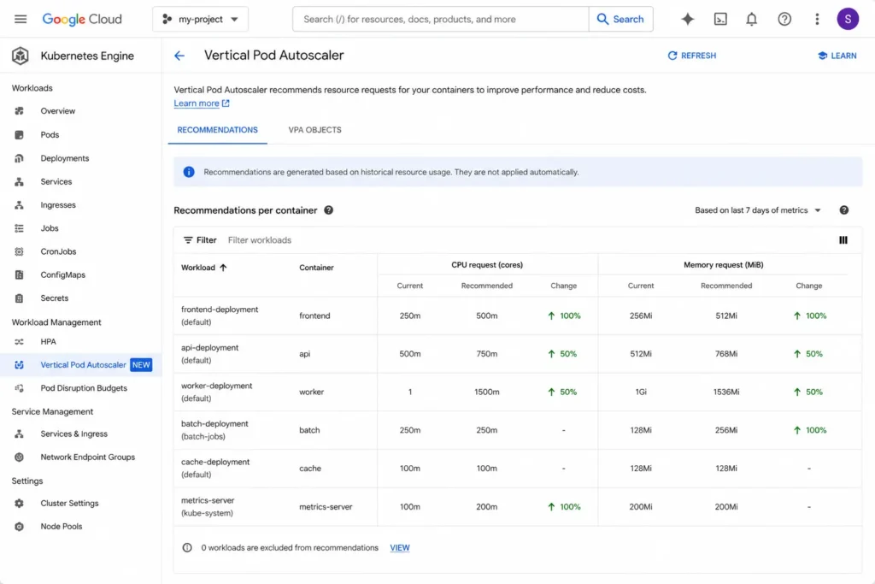The image size is (875, 584).
Task: Click the Pod Disruption Budgets icon
Action: coord(19,388)
